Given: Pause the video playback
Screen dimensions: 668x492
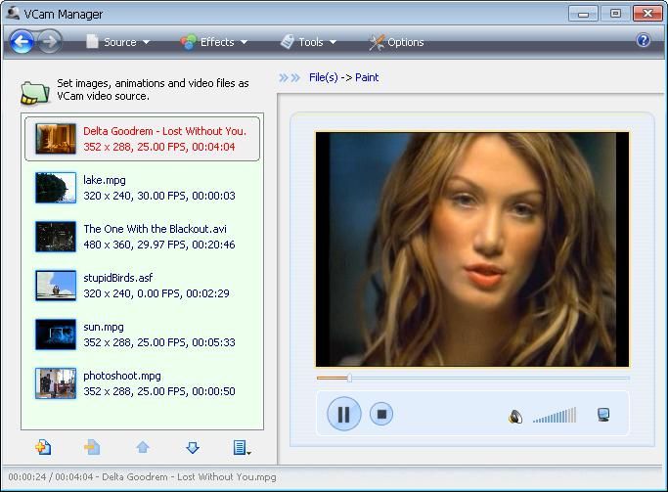Looking at the screenshot, I should point(344,414).
